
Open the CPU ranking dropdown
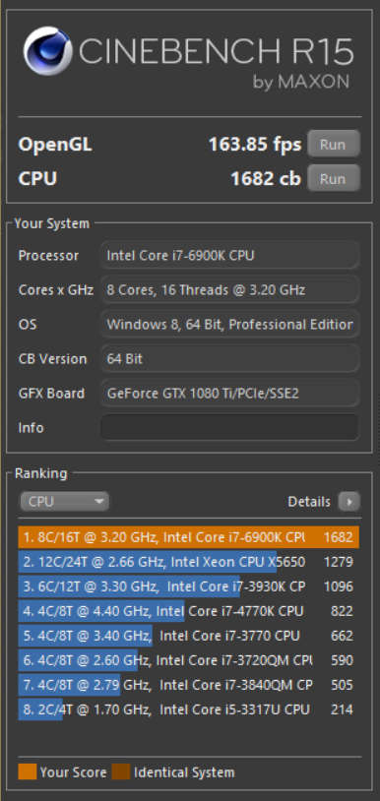64,502
